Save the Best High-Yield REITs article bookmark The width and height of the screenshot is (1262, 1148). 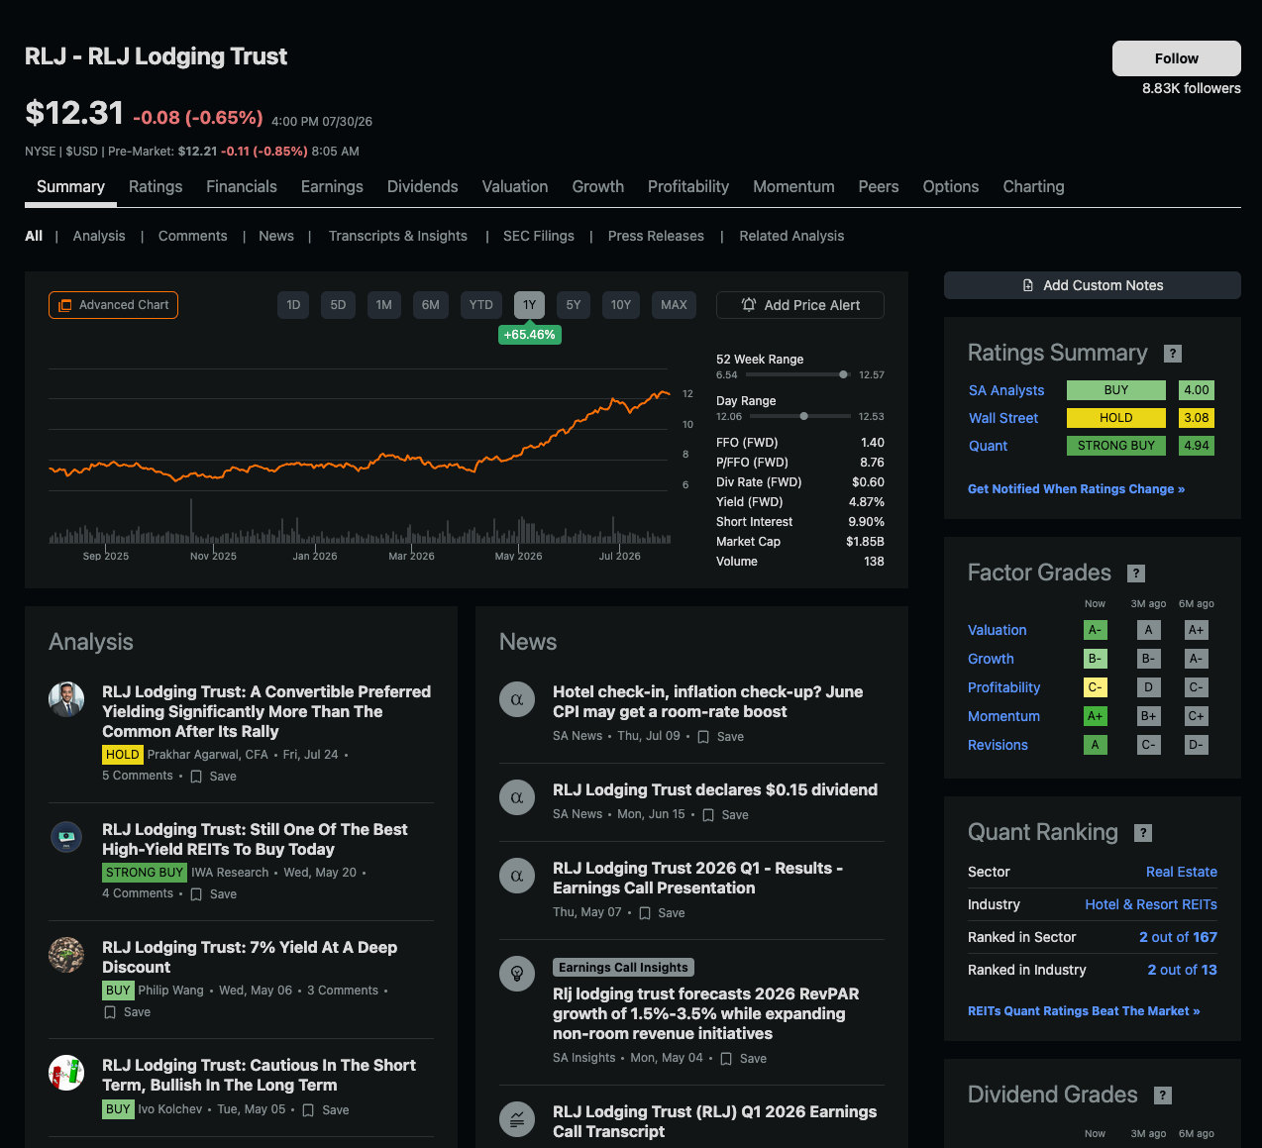(196, 894)
